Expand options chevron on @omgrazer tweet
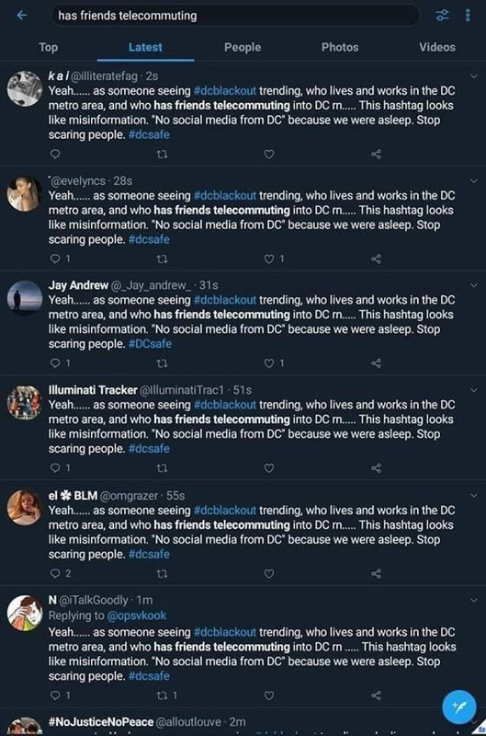Screen dimensions: 486x736 [474, 496]
